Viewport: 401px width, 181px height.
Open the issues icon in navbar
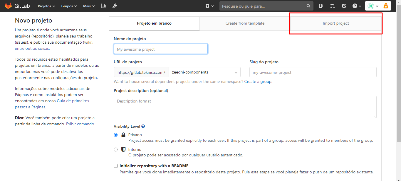tap(321, 6)
